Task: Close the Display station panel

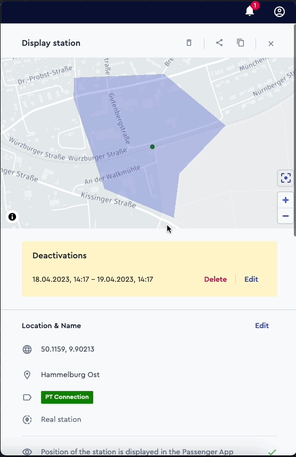Action: 271,44
